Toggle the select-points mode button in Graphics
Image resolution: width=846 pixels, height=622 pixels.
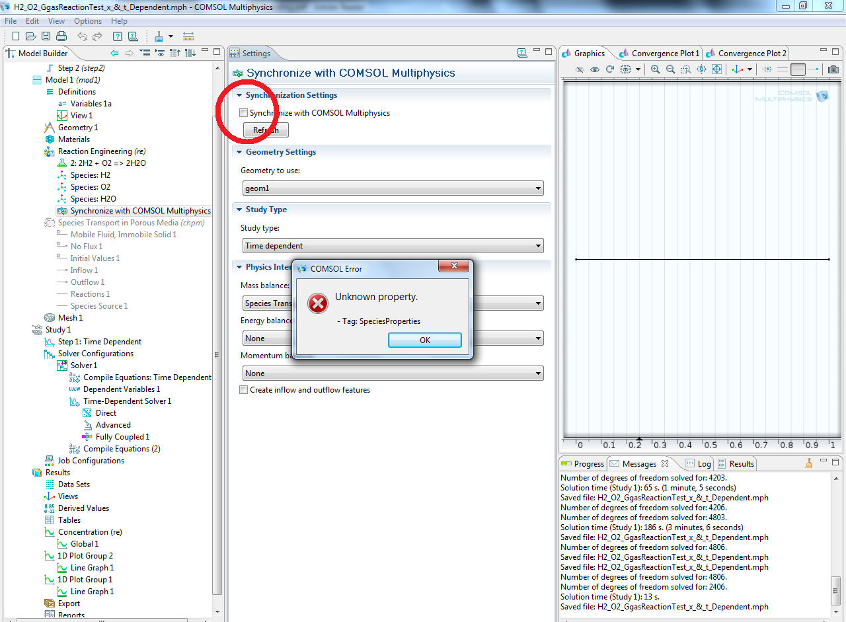[814, 69]
